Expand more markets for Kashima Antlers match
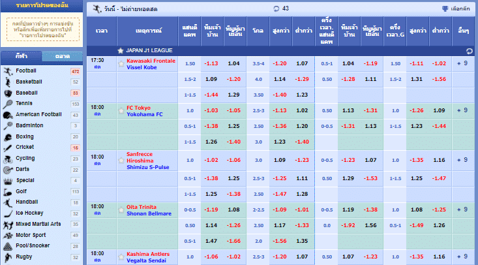Screen dimensions: 478x265 coord(462,257)
